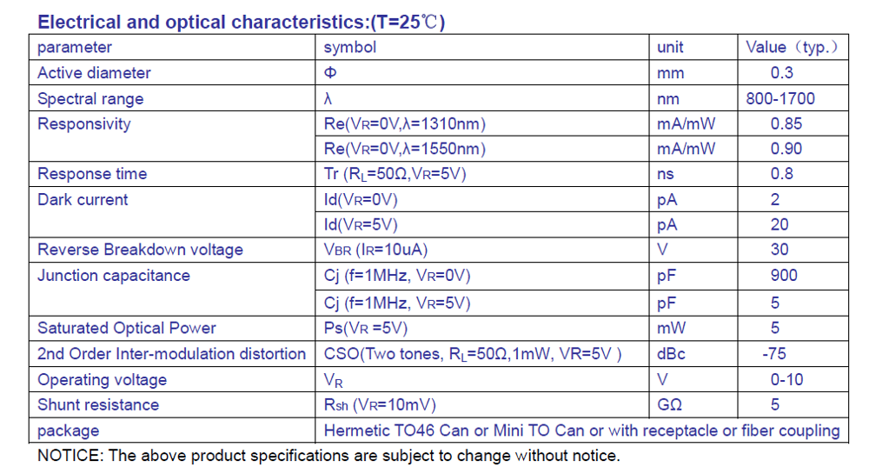Select the 'Responsivity' parameter cell

tap(84, 124)
